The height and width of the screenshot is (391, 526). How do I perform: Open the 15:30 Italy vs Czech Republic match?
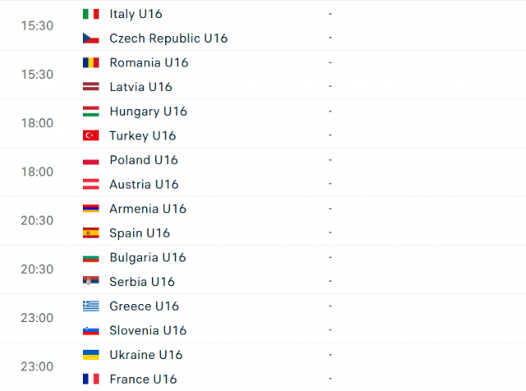tap(263, 26)
